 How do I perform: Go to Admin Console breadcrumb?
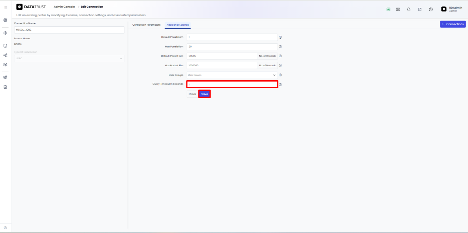coord(64,7)
